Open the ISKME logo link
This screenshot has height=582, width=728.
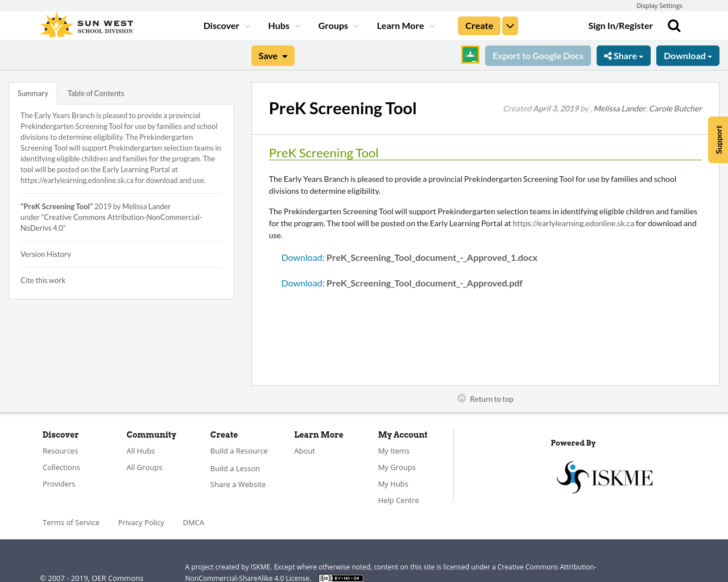tap(605, 476)
